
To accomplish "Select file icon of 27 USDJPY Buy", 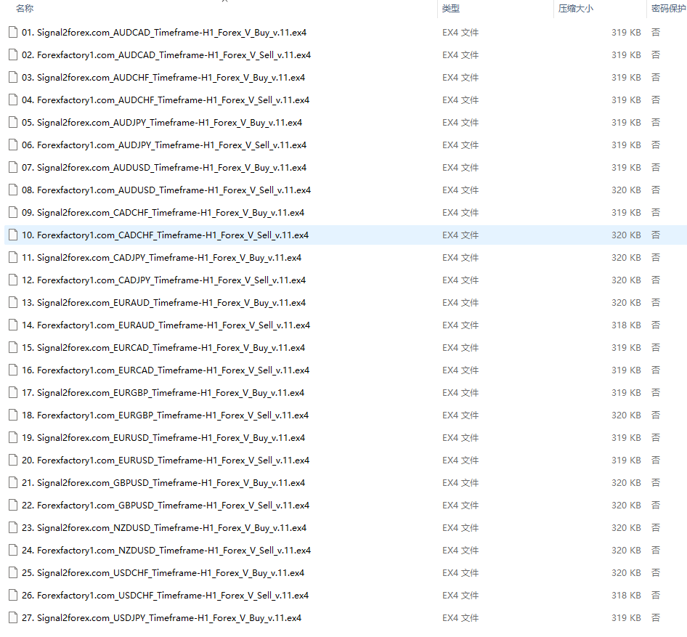I will point(13,617).
